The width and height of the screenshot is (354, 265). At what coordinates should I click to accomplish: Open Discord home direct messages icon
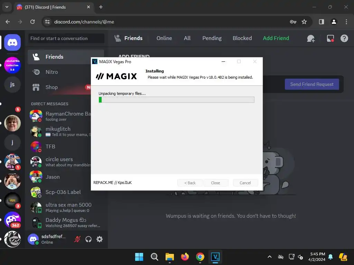(x=12, y=42)
